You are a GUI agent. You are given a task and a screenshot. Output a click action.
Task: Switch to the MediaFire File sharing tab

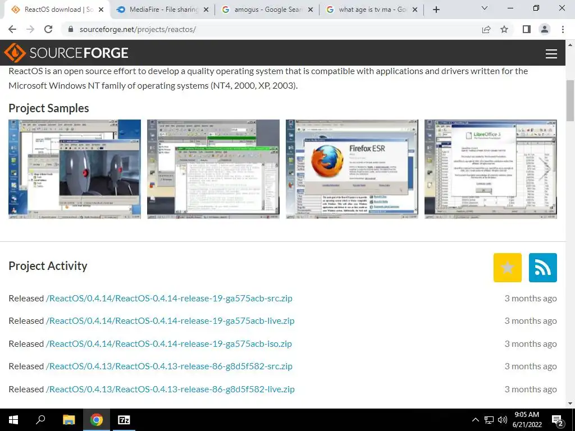[x=162, y=10]
